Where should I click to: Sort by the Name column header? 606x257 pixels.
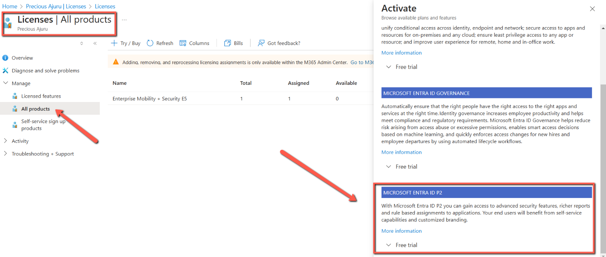(120, 83)
